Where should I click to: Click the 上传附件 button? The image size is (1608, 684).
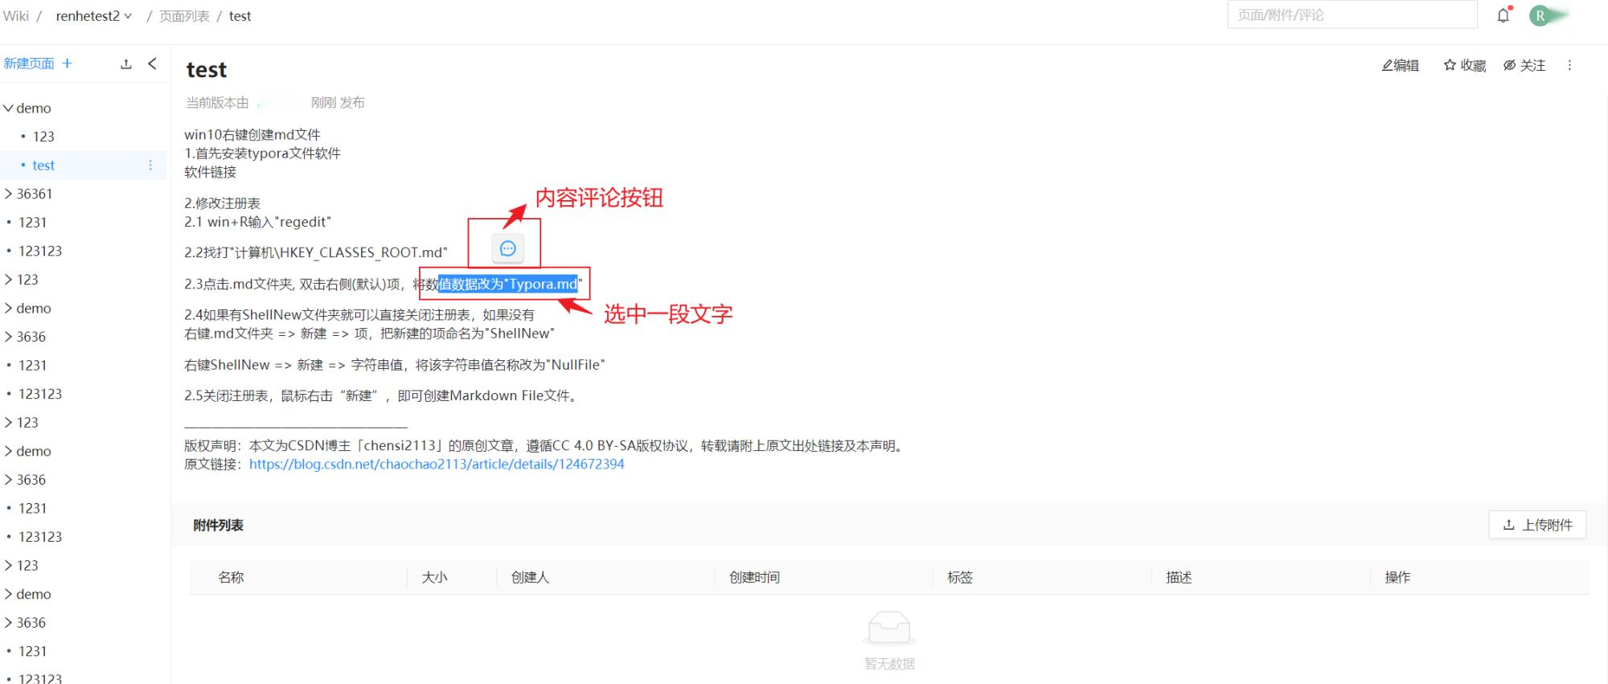pos(1537,525)
